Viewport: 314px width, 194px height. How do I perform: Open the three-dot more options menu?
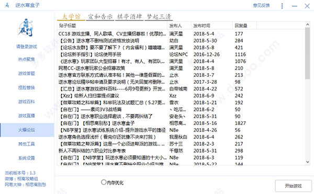pyautogui.click(x=282, y=6)
